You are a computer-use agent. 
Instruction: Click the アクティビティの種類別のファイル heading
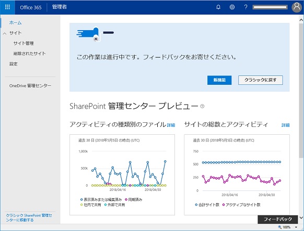118,124
